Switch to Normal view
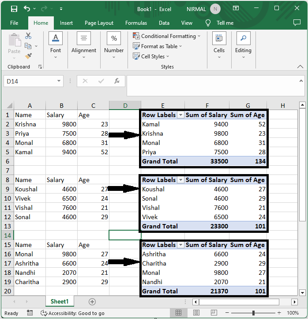 (178, 313)
